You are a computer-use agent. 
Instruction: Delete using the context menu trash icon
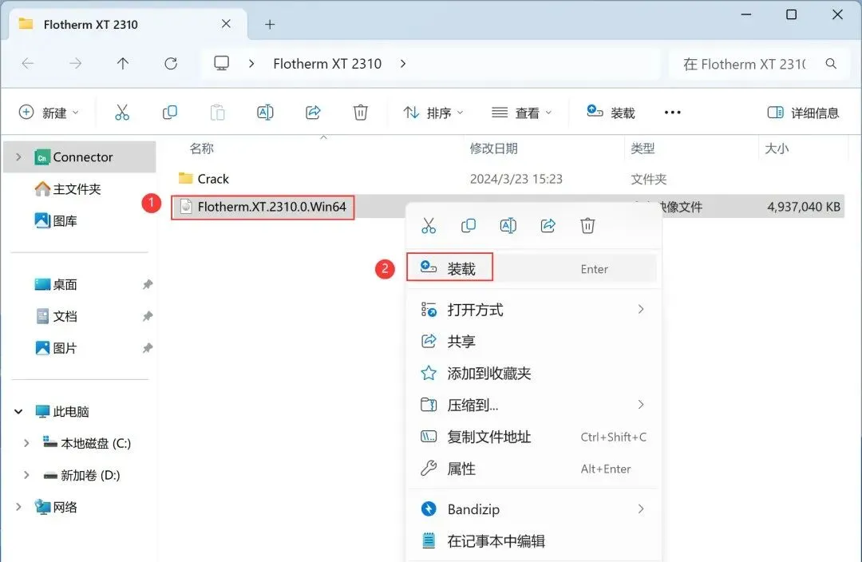[x=587, y=225]
